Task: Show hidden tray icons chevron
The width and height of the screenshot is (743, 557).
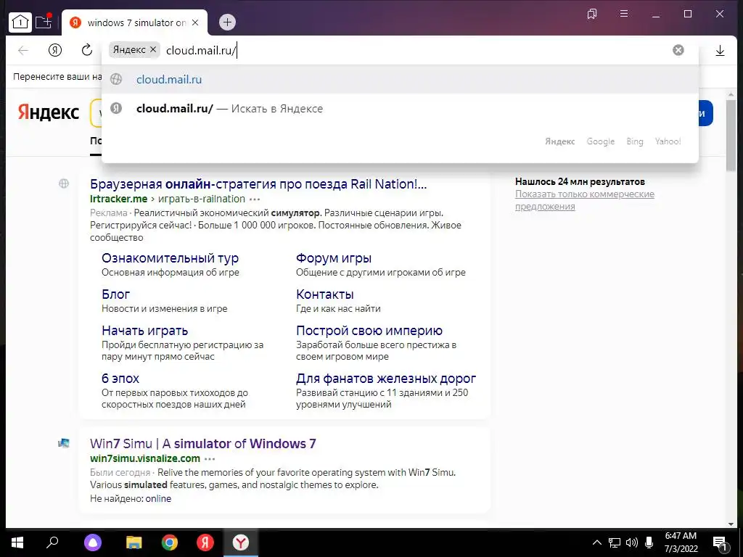Action: 597,542
